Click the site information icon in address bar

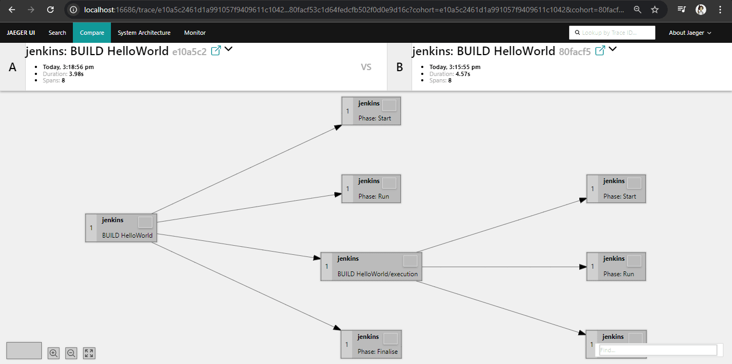[x=73, y=10]
